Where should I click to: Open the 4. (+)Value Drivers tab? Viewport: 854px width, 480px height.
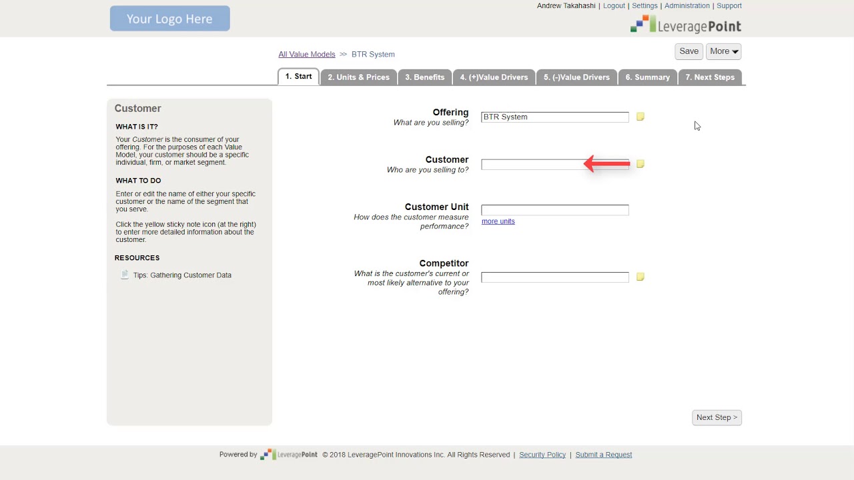[x=494, y=77]
